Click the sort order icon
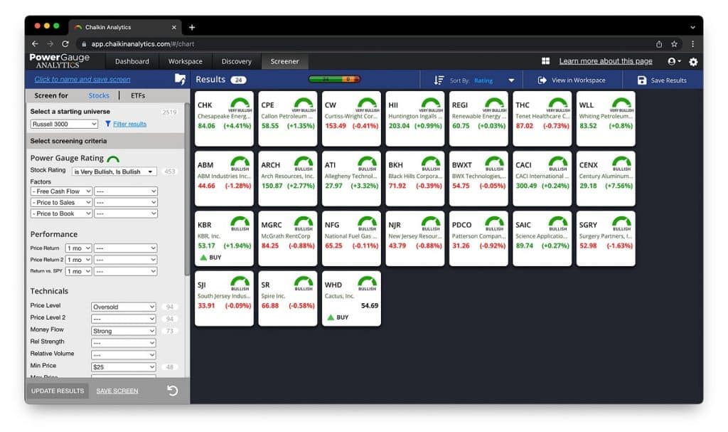Viewport: 728px width, 432px height. click(439, 80)
